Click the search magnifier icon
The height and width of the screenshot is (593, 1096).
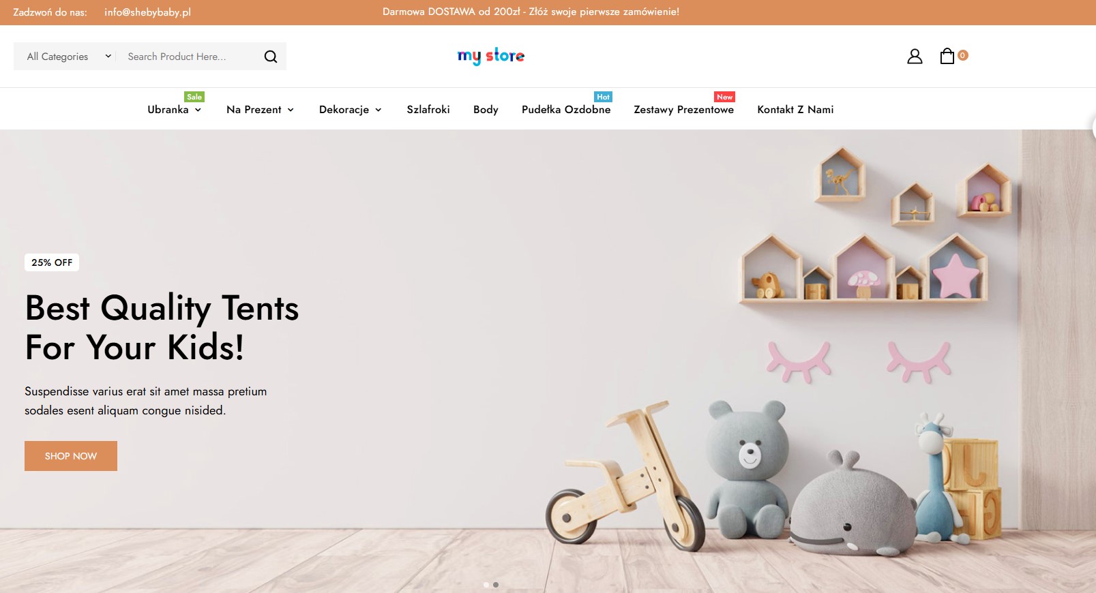click(271, 57)
